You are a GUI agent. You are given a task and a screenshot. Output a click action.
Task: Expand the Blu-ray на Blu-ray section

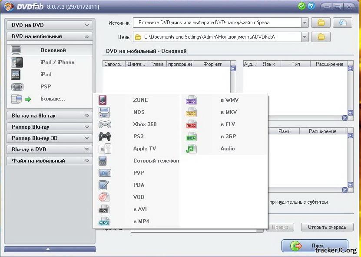50,116
